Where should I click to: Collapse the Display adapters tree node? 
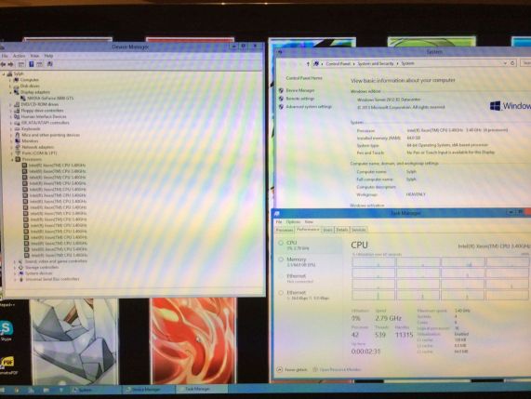[x=10, y=92]
